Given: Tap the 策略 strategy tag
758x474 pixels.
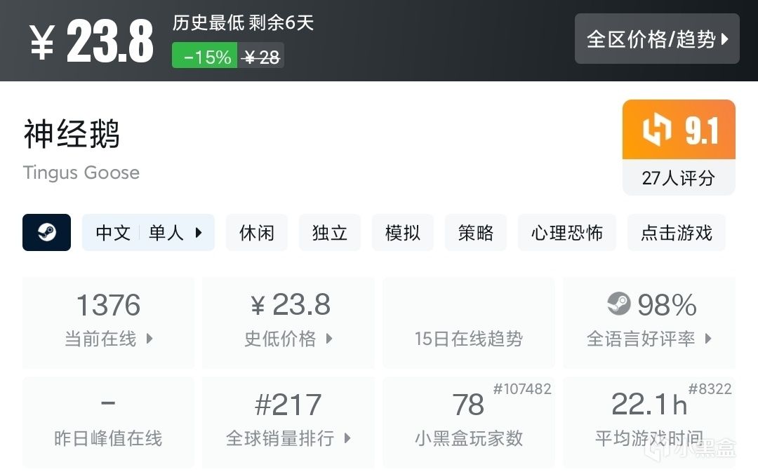Looking at the screenshot, I should click(476, 233).
